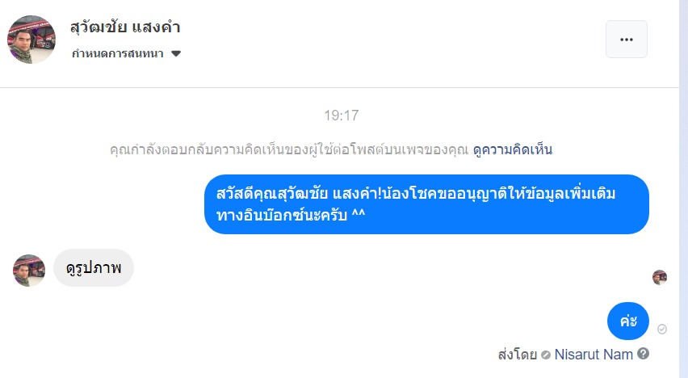
Task: Click the delivered checkmark beside ค่ะ
Action: [662, 329]
